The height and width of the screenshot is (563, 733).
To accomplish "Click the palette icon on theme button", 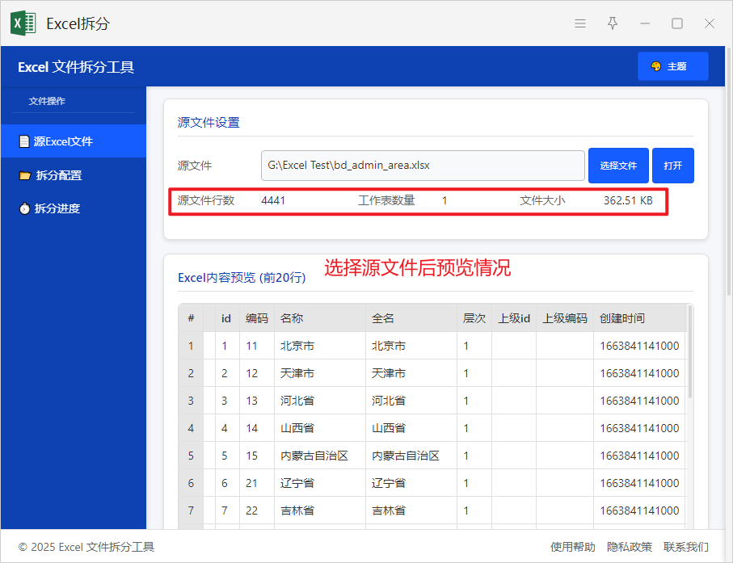I will click(656, 66).
